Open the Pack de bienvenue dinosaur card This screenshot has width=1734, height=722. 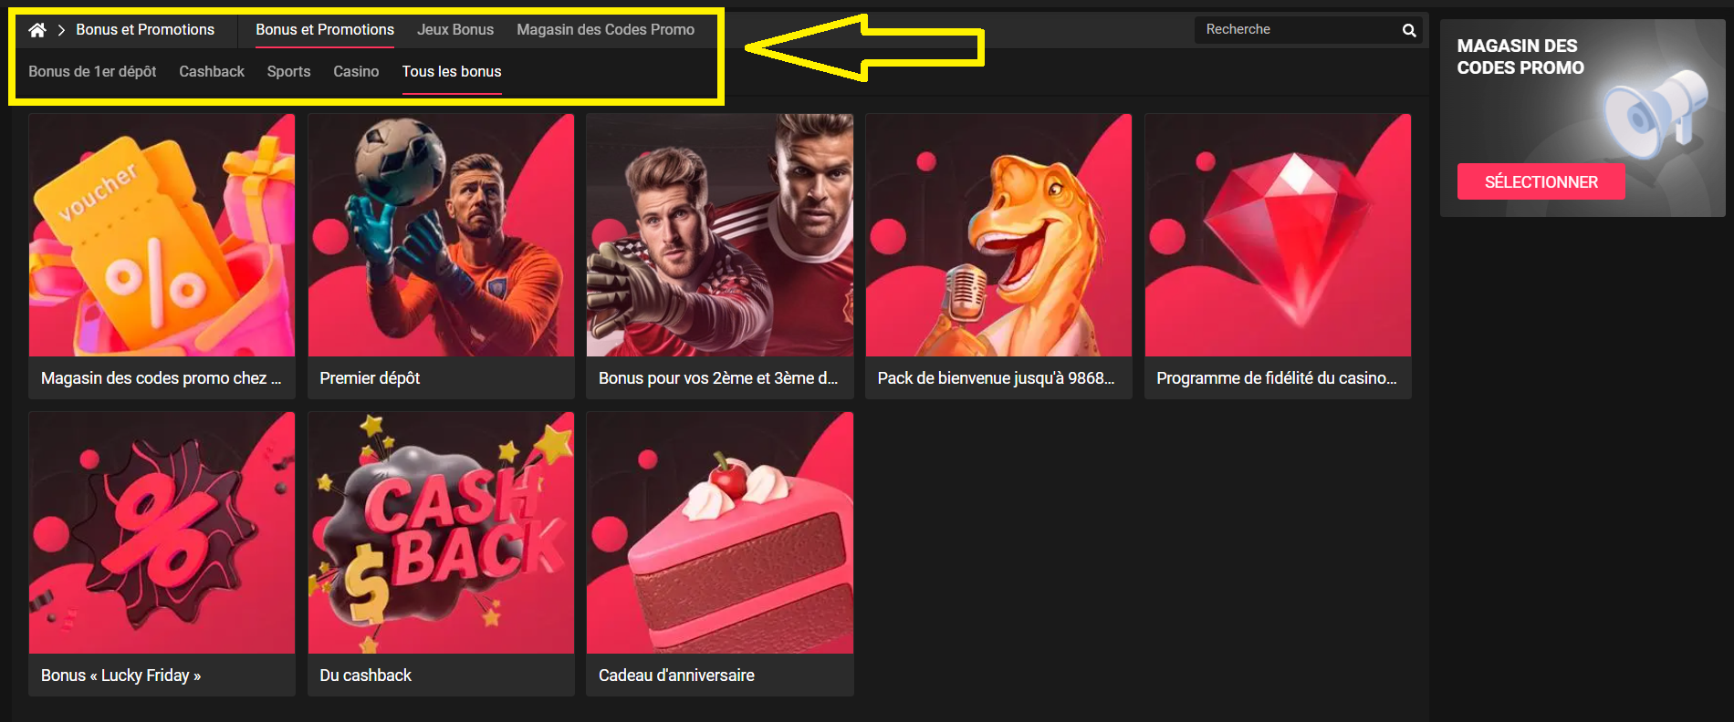998,255
